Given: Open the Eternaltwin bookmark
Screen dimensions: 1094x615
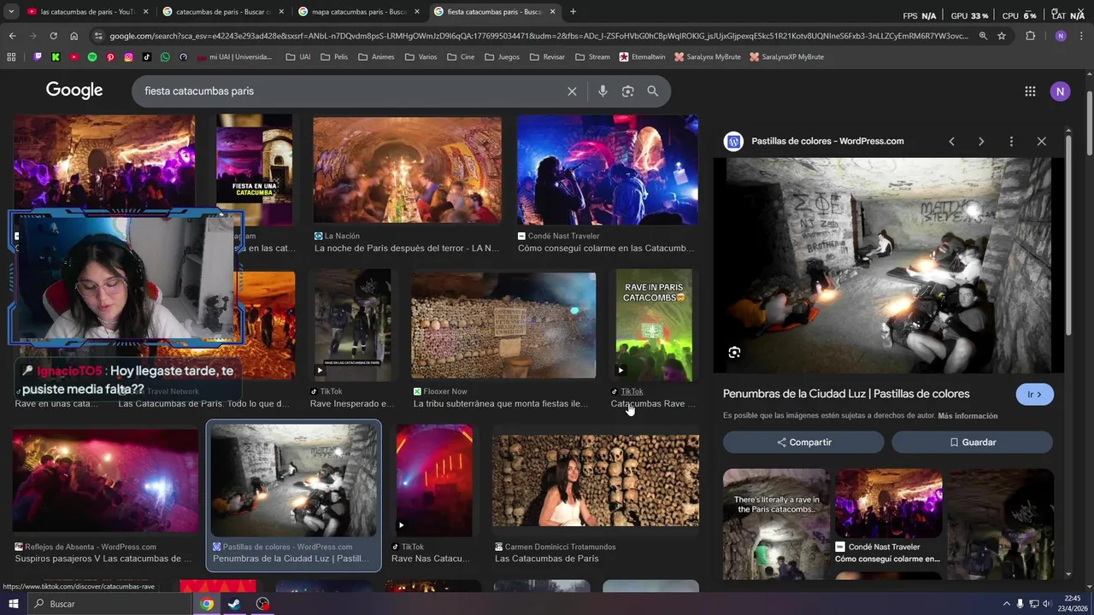Looking at the screenshot, I should [x=643, y=57].
